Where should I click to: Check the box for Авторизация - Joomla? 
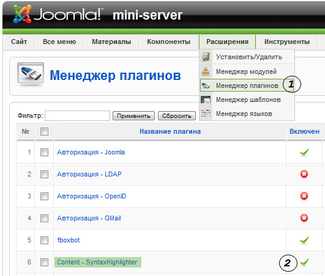pos(44,153)
